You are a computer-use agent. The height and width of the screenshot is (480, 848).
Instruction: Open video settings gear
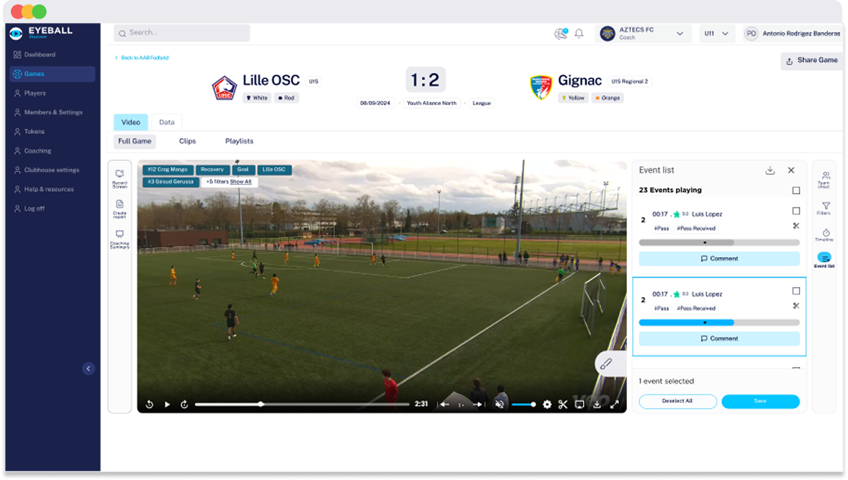click(547, 404)
